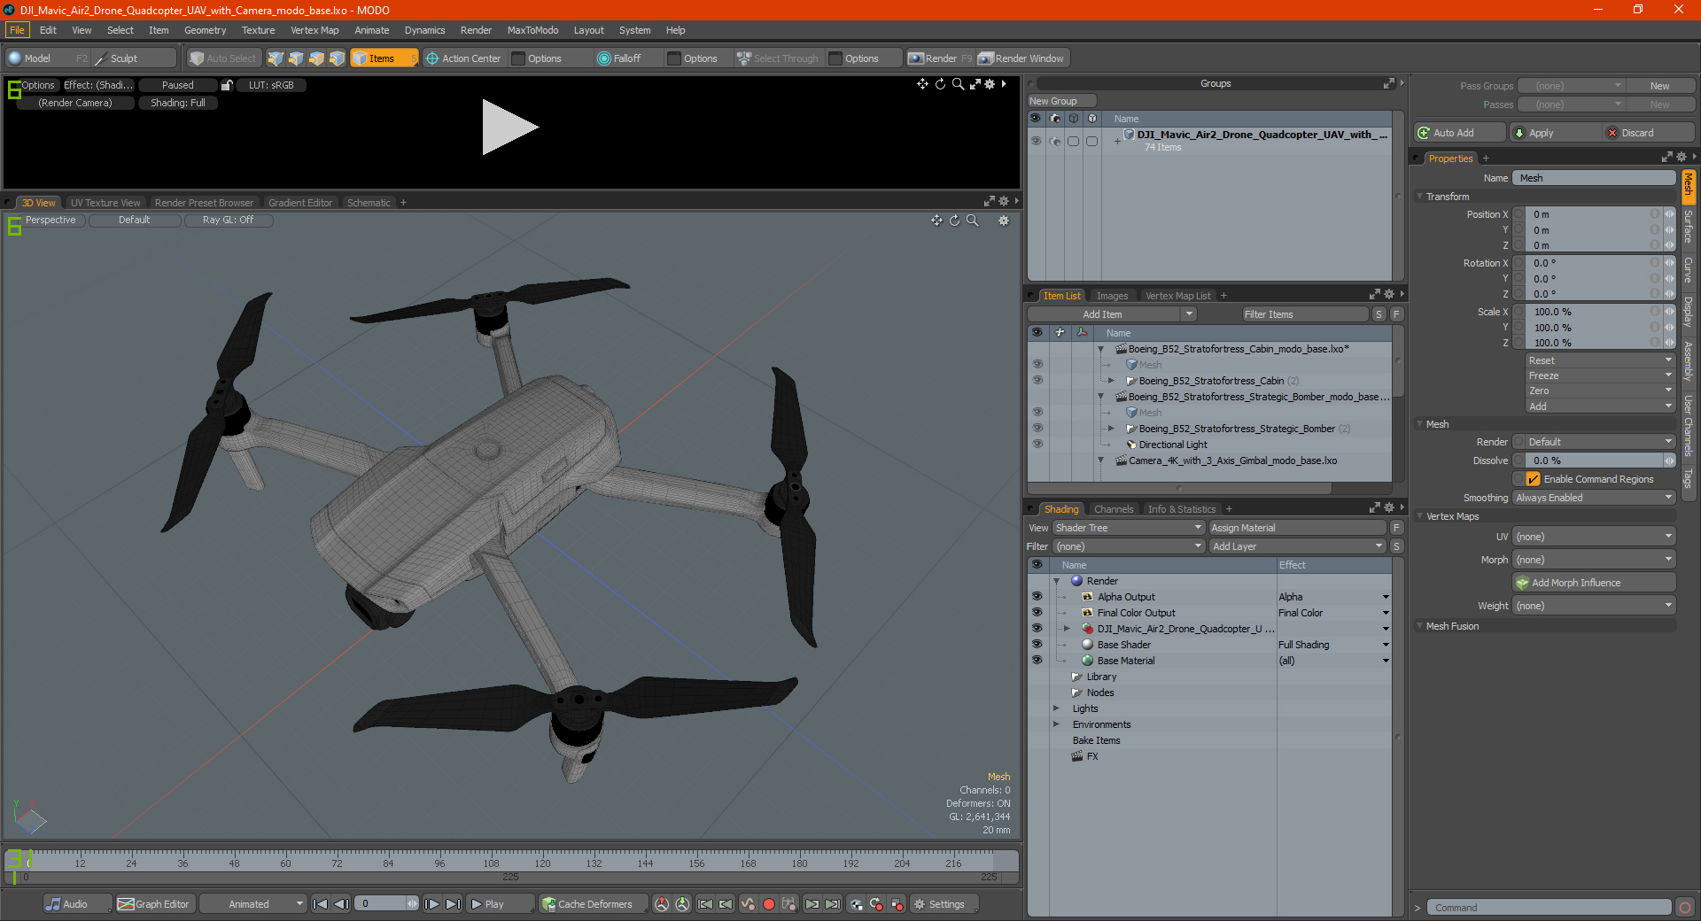Switch to Sculpt mode

coord(135,58)
